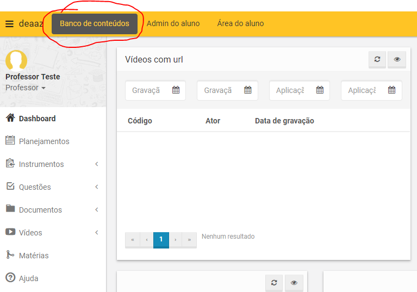The image size is (417, 292).
Task: Click the deaaz logo text
Action: click(31, 24)
